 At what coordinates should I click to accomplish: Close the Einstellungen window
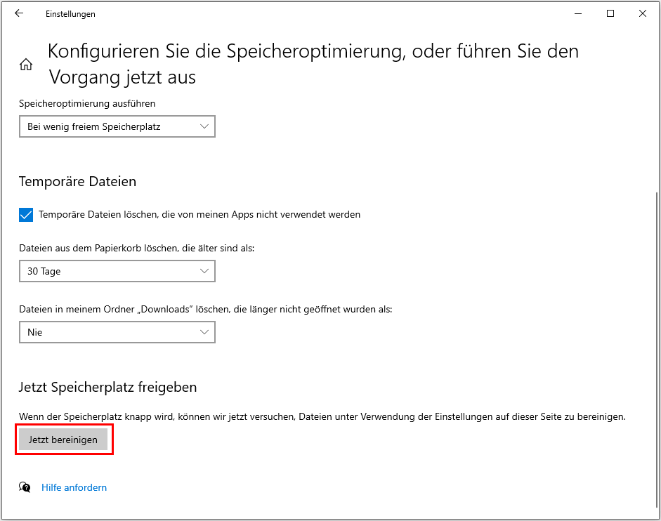coord(643,13)
